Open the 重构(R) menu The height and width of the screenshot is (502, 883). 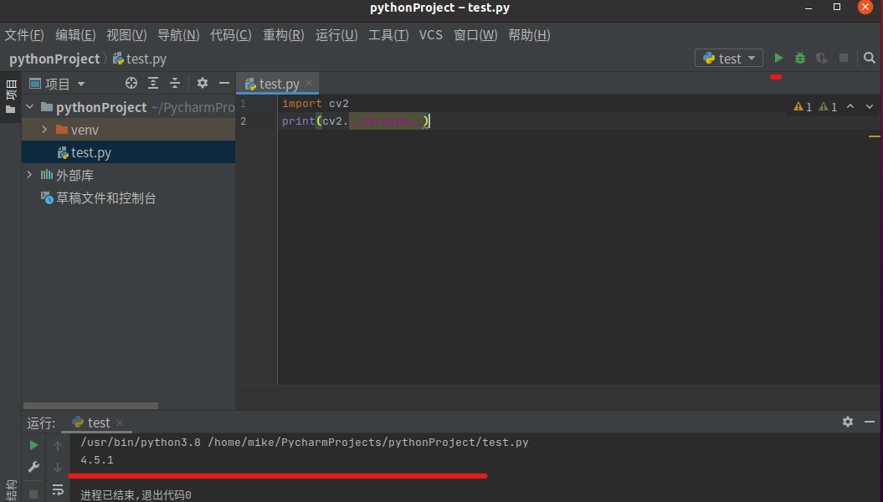[x=283, y=35]
